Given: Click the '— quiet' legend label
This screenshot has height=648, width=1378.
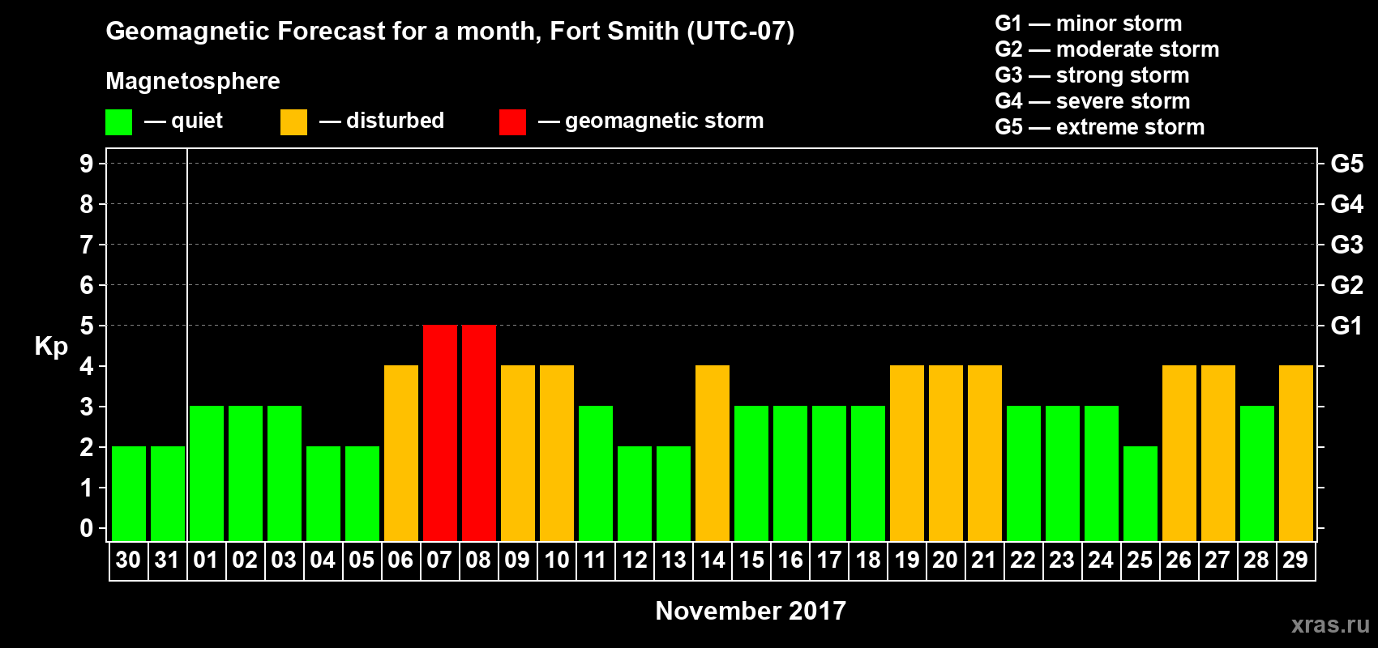Looking at the screenshot, I should pyautogui.click(x=184, y=122).
